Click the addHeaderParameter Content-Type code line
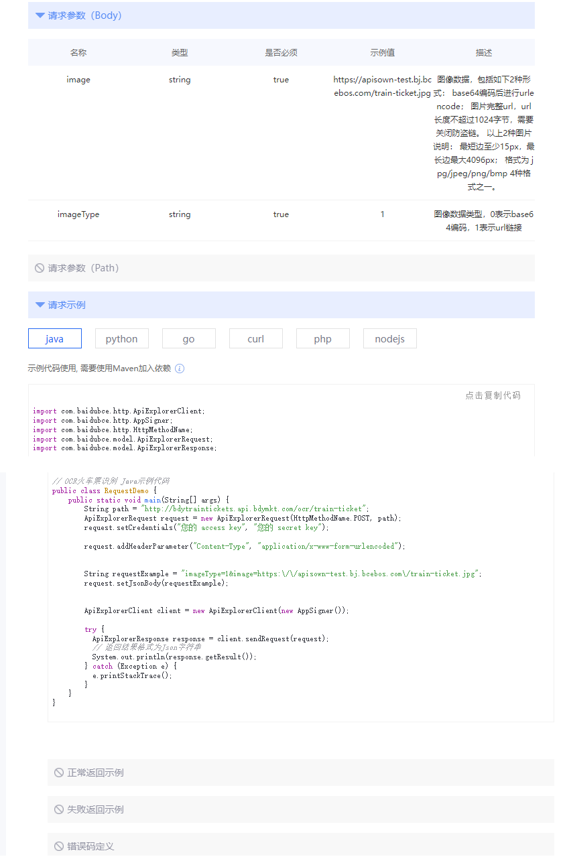This screenshot has height=863, width=563. 245,546
